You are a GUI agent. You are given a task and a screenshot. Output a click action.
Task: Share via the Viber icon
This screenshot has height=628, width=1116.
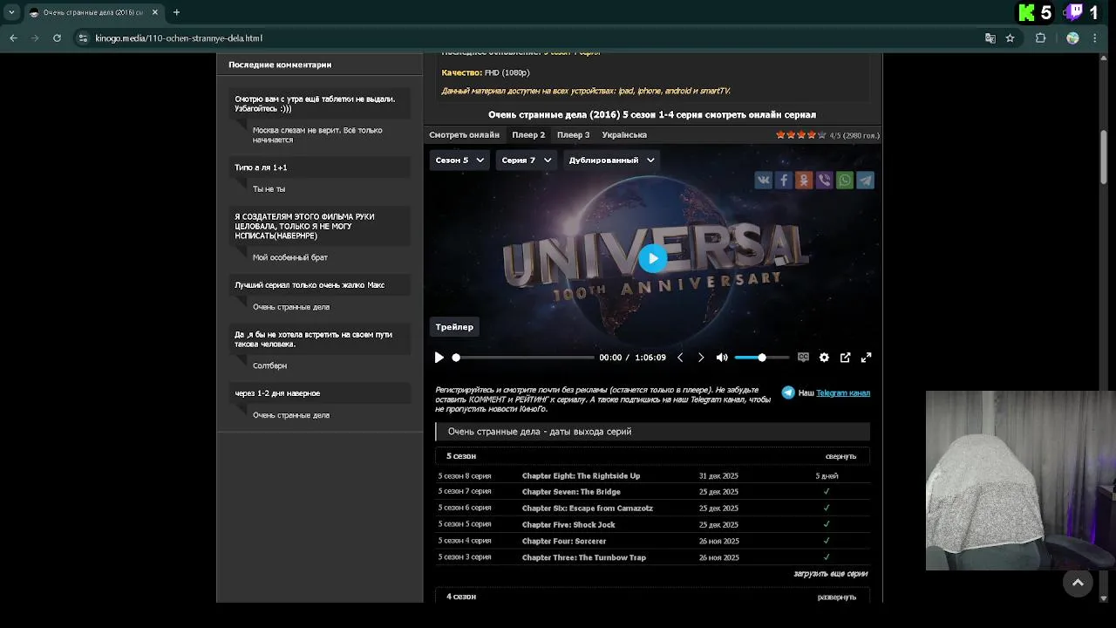point(824,180)
